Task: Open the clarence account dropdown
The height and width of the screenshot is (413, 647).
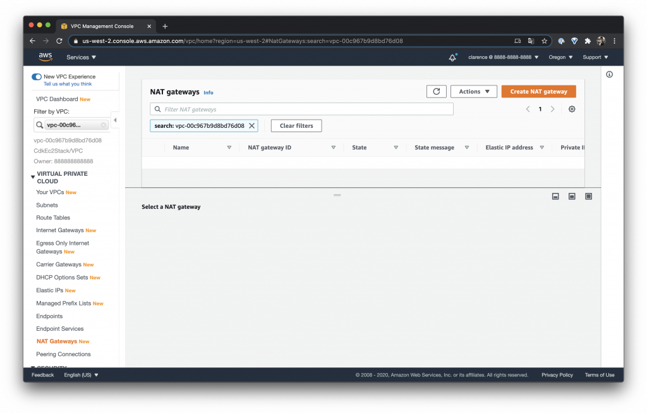Action: click(x=503, y=58)
